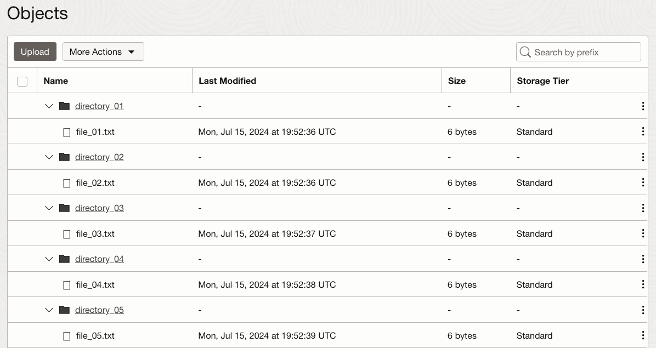
Task: Click the Upload button
Action: tap(35, 52)
